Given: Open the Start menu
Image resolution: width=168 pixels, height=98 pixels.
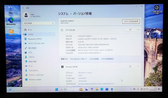Looking at the screenshot, I should [x=57, y=89].
